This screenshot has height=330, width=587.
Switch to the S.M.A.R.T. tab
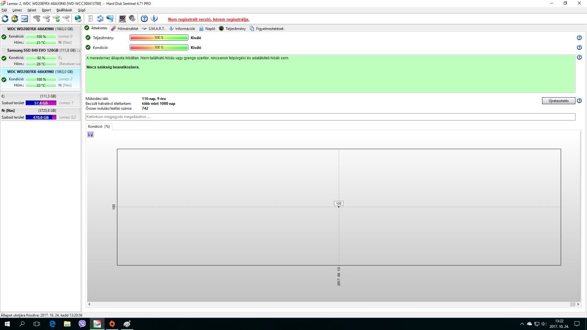point(154,28)
